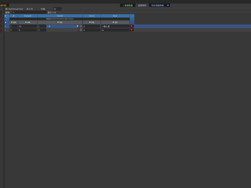Open the ID column filter dropdown
Viewport: 251px width, 188px height.
pyautogui.click(x=13, y=22)
